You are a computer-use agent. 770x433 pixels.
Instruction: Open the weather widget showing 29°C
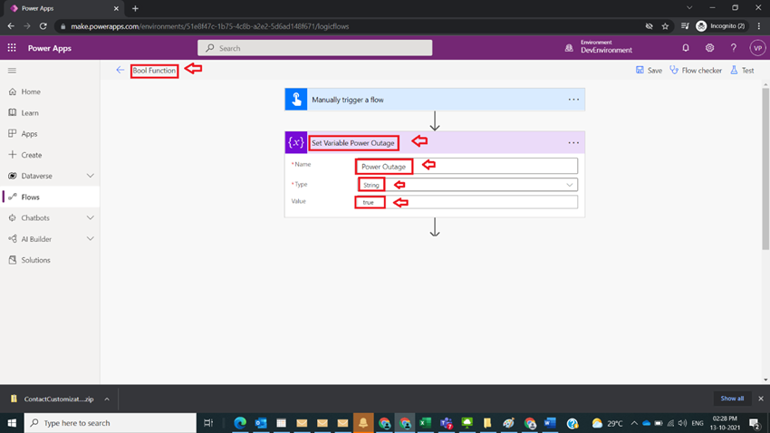click(607, 423)
